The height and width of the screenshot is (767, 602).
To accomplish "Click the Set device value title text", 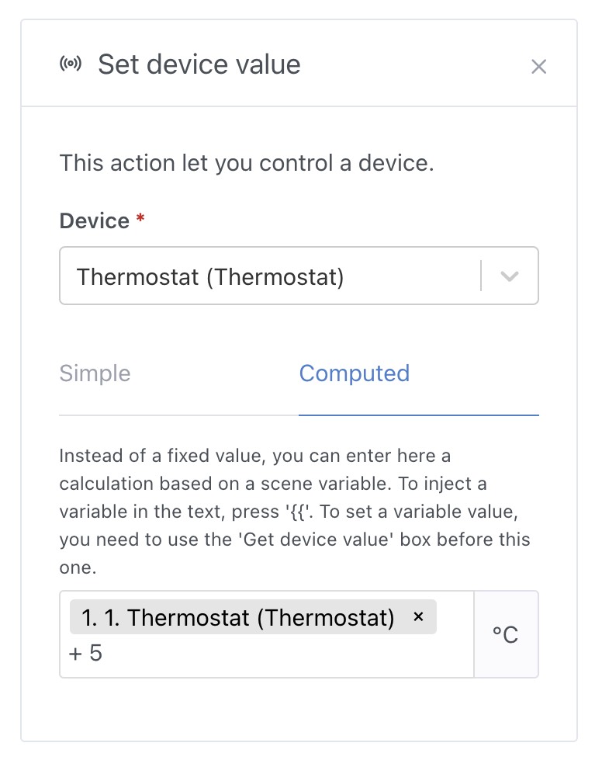I will click(x=199, y=65).
